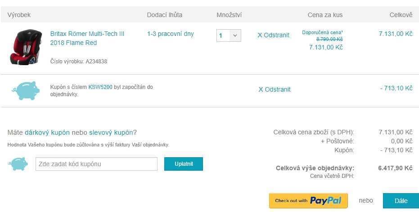Click the Cena včetně DPH note
419x212 pixels.
tap(332, 176)
